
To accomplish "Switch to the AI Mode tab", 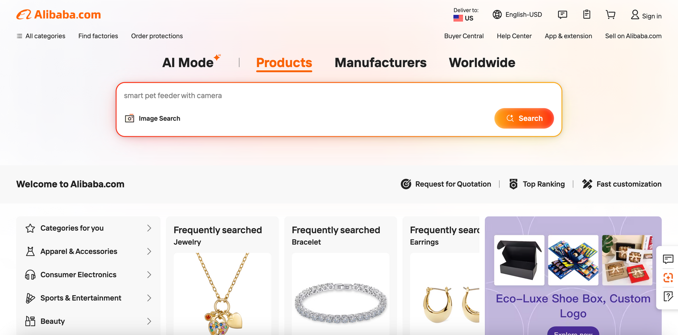I will pos(188,63).
